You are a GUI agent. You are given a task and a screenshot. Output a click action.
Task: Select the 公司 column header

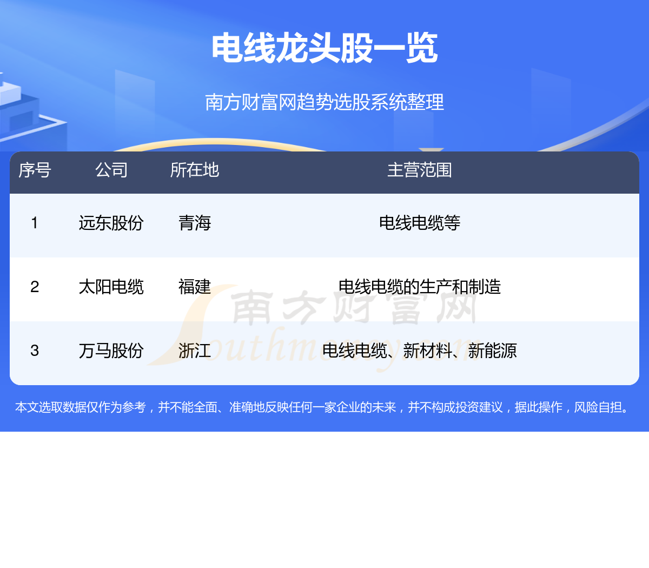[x=111, y=170]
